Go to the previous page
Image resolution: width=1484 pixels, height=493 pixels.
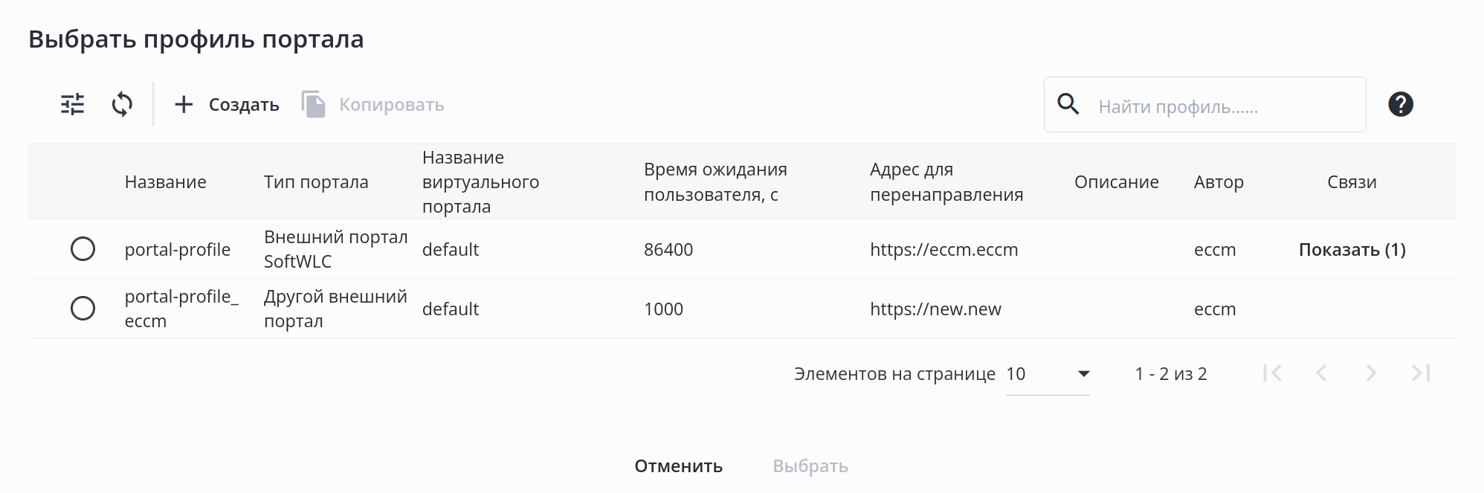(1321, 373)
